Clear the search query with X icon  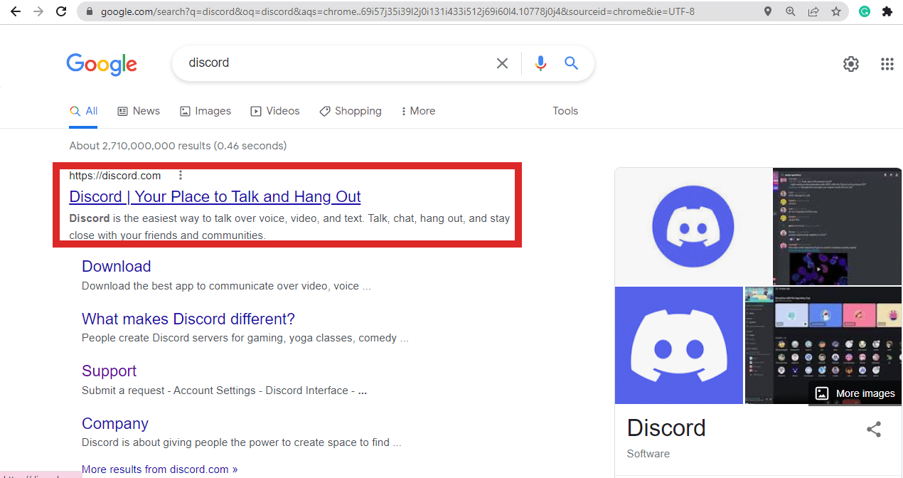pyautogui.click(x=502, y=63)
